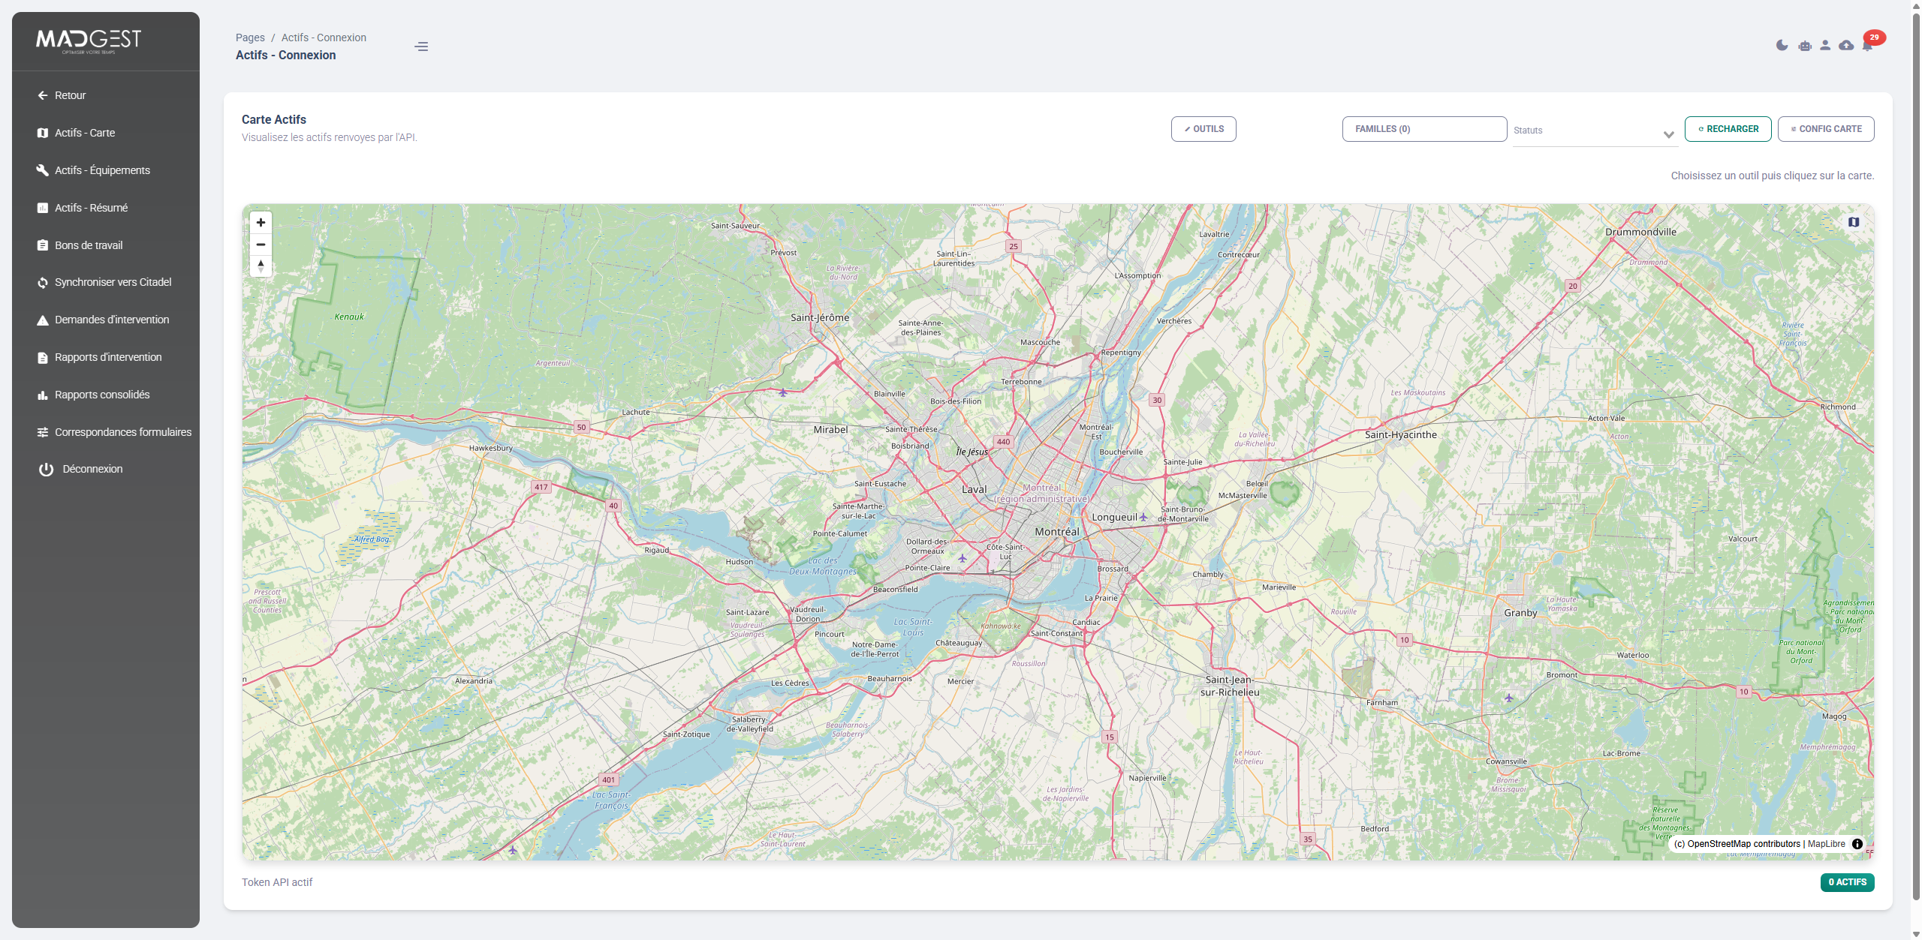
Task: Expand the FAMILLES (0) filter
Action: [x=1424, y=128]
